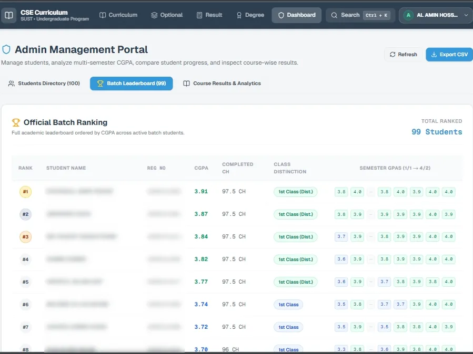Click the RANK column header
Screen dimensions: 473x354
(x=25, y=168)
